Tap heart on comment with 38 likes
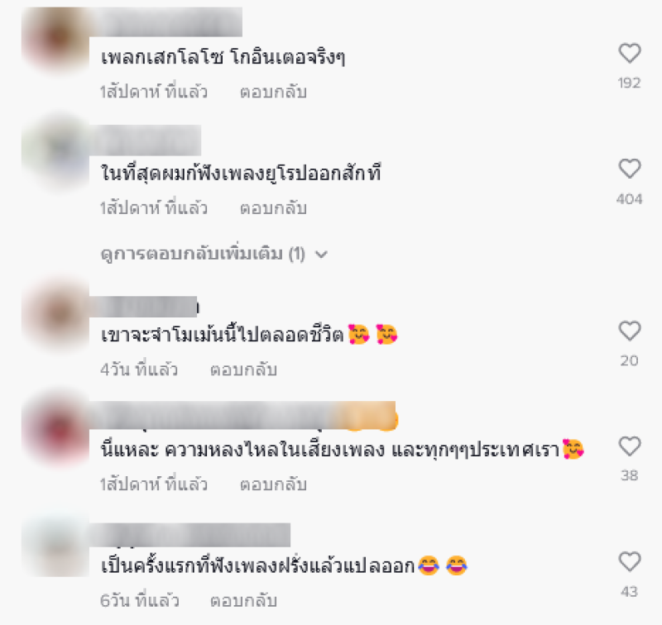Image resolution: width=662 pixels, height=625 pixels. click(630, 446)
